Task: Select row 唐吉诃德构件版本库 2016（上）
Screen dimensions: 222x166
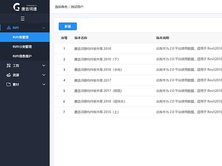Action: click(x=138, y=112)
